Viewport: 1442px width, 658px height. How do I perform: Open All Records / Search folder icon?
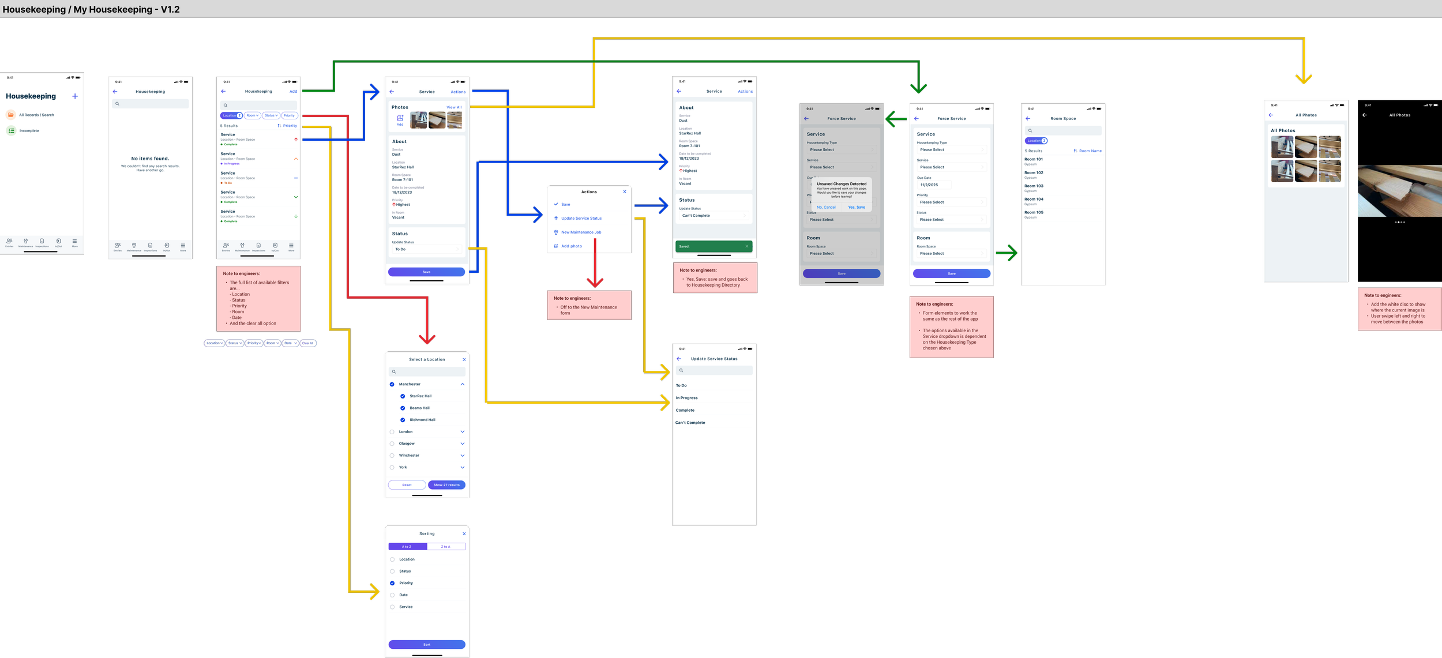coord(11,115)
